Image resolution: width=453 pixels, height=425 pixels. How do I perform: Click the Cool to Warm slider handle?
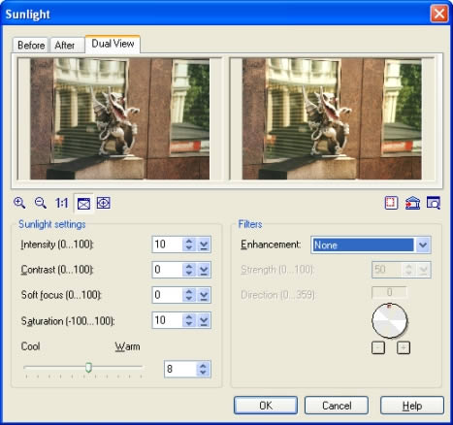88,368
